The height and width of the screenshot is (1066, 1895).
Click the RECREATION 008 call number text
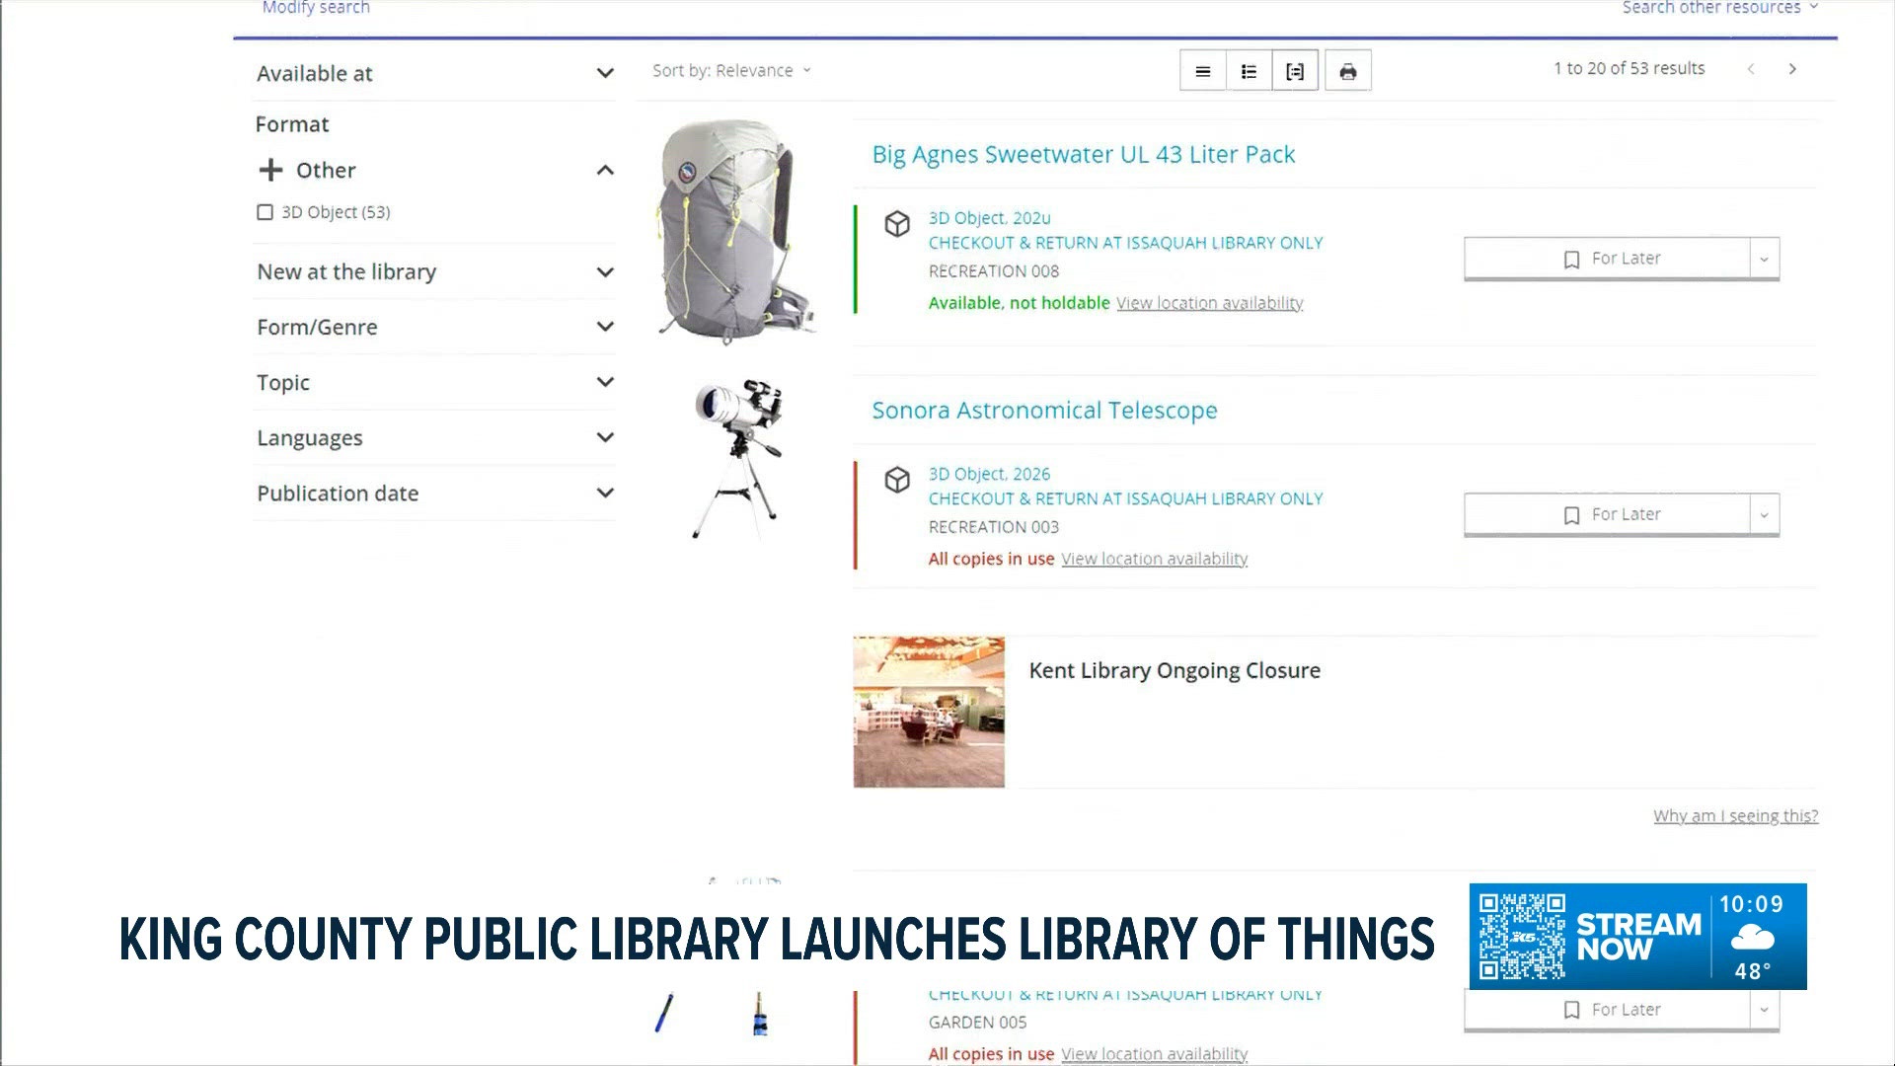pyautogui.click(x=993, y=271)
